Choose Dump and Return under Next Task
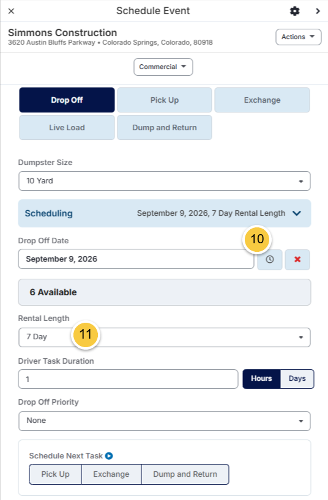328x500 pixels. pos(185,474)
